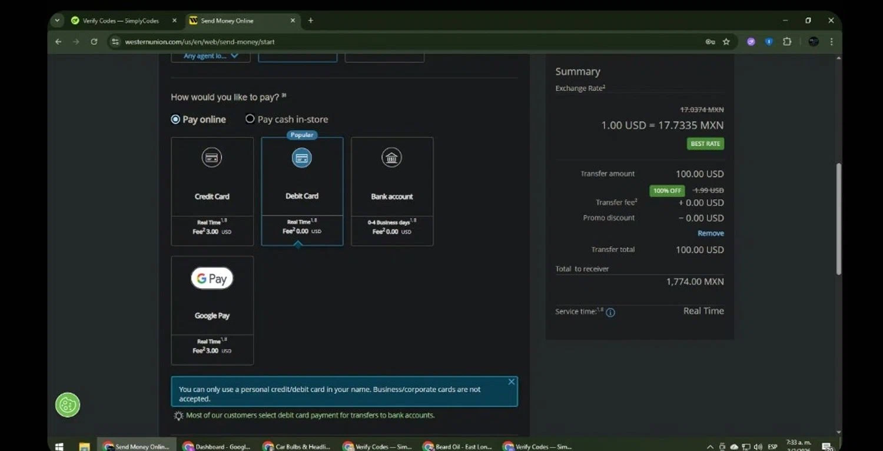This screenshot has width=883, height=451.
Task: Click the browser forward arrow
Action: point(76,42)
